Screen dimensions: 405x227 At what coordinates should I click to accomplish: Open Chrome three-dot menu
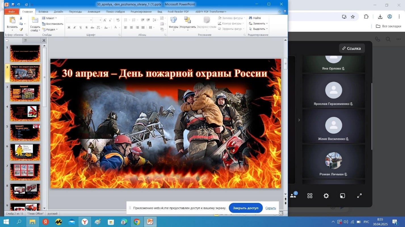pyautogui.click(x=399, y=17)
